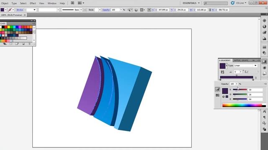Open the Window menu
The height and width of the screenshot is (150, 268).
pyautogui.click(x=52, y=3)
